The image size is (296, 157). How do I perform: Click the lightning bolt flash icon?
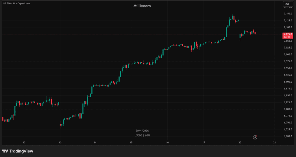pos(255,137)
